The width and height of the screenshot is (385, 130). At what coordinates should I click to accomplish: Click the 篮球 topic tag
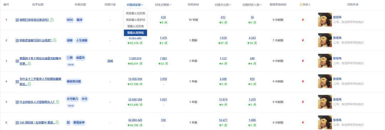click(79, 20)
